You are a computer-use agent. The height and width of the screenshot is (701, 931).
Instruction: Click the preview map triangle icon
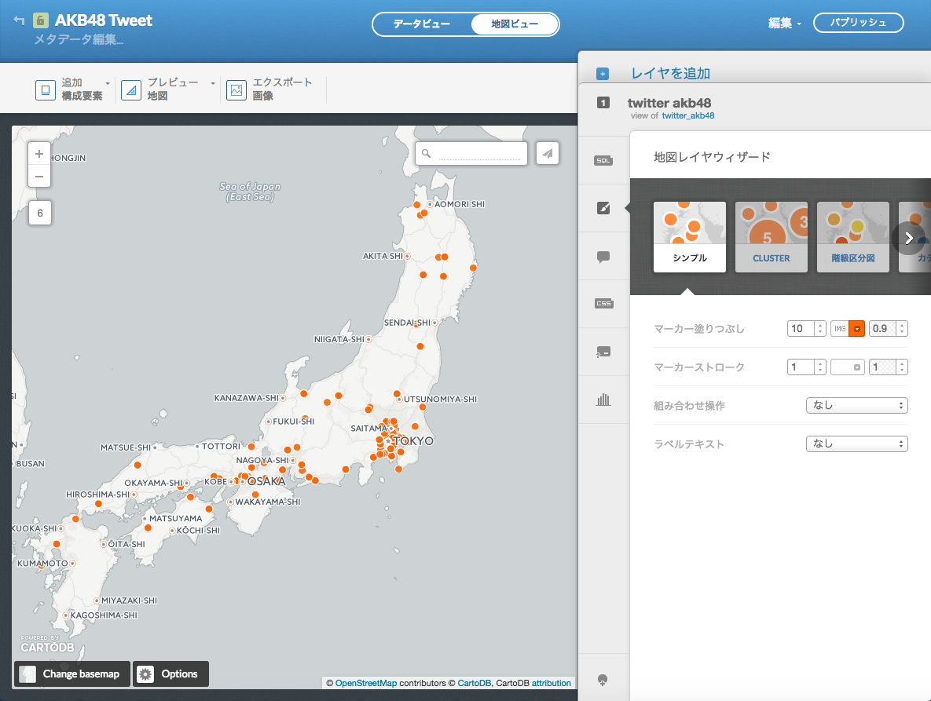pyautogui.click(x=131, y=90)
